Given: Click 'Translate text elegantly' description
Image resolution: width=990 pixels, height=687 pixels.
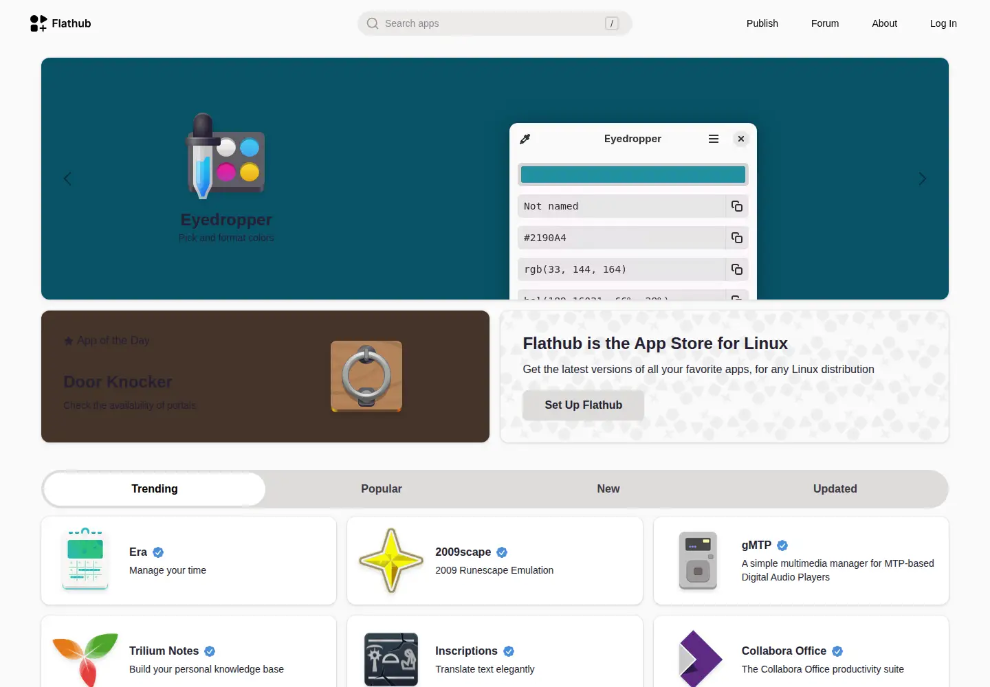Looking at the screenshot, I should (485, 669).
